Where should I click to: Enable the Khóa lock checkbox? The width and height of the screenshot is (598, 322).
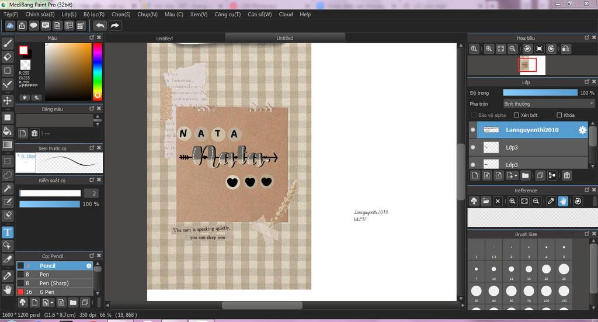point(559,115)
